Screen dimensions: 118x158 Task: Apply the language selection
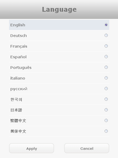click(x=32, y=148)
